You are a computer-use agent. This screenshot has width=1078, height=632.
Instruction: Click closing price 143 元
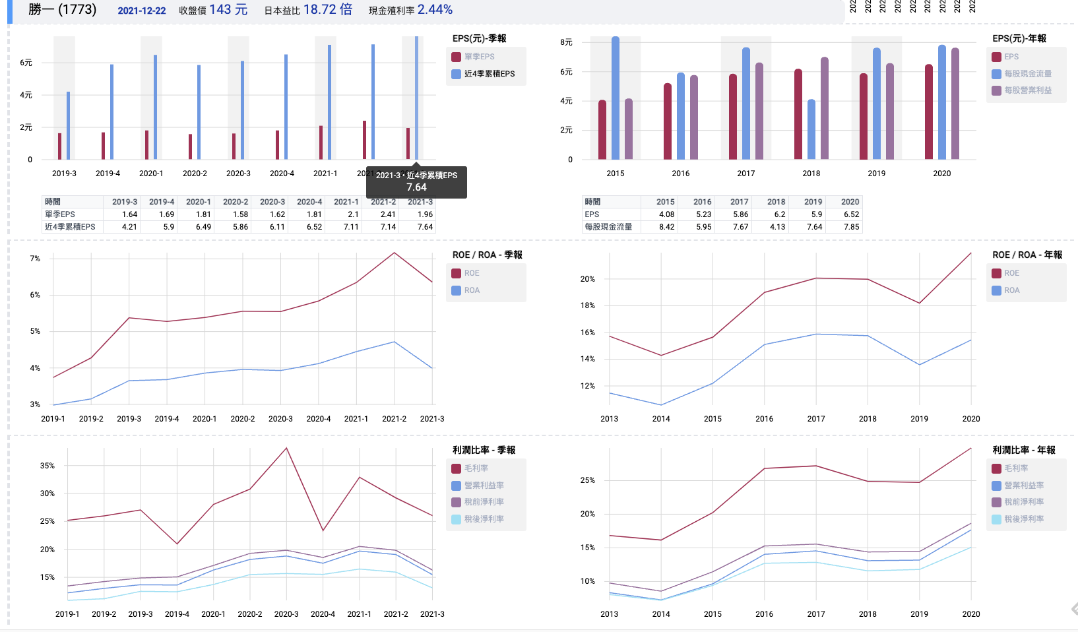coord(228,9)
